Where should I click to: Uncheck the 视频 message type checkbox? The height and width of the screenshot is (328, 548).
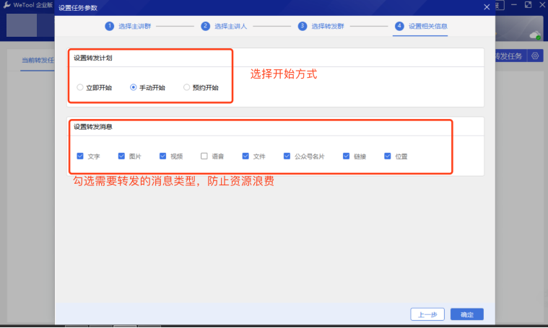pyautogui.click(x=162, y=156)
